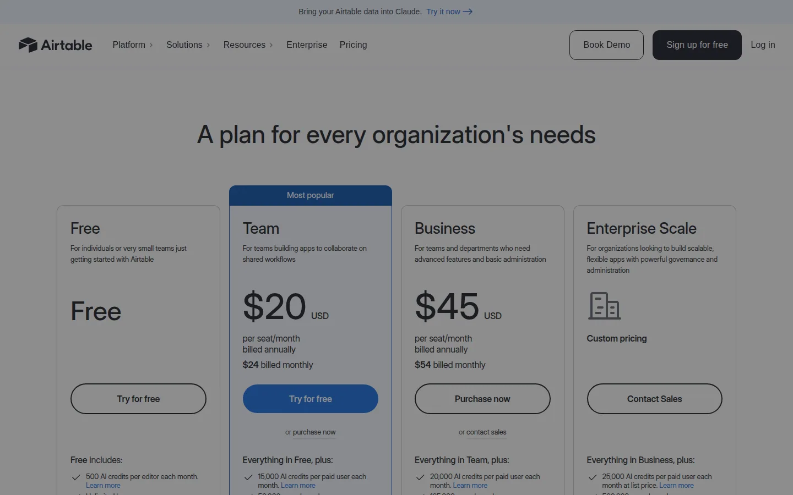Image resolution: width=793 pixels, height=495 pixels.
Task: Click Purchase now in Business plan
Action: point(482,399)
